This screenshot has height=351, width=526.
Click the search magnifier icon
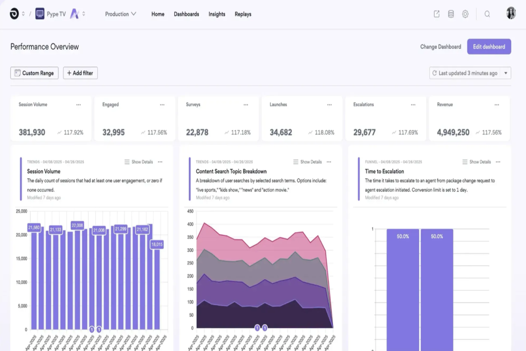[x=487, y=14]
